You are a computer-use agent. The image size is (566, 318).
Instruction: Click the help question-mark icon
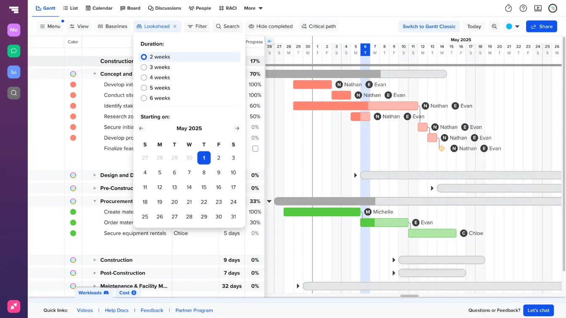click(523, 8)
